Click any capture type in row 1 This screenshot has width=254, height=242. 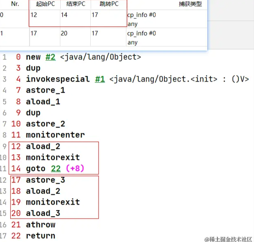(133, 42)
